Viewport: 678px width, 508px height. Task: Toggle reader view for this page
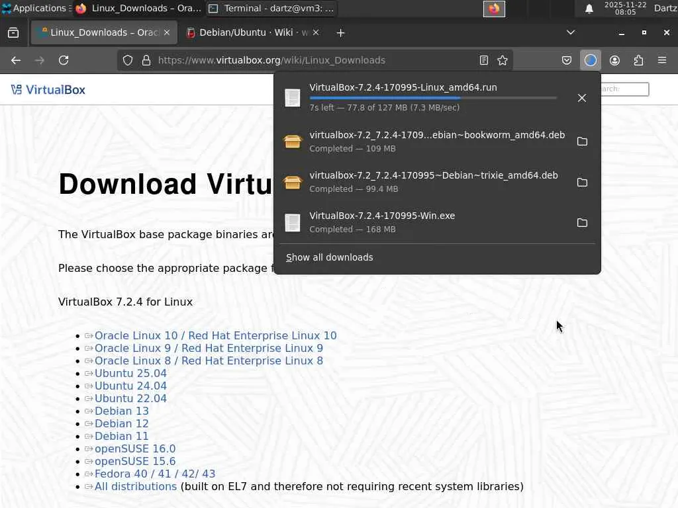click(484, 60)
